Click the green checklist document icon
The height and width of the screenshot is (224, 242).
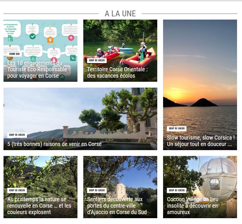[11, 38]
